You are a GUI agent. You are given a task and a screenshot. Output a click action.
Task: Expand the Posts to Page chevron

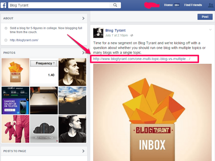[83, 151]
